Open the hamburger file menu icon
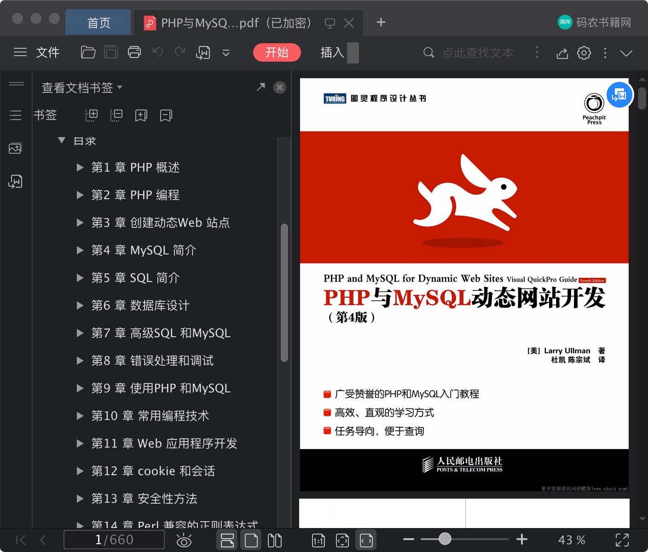Image resolution: width=648 pixels, height=552 pixels. [20, 52]
